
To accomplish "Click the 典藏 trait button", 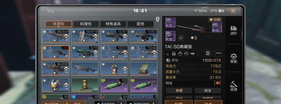I will pyautogui.click(x=179, y=91).
